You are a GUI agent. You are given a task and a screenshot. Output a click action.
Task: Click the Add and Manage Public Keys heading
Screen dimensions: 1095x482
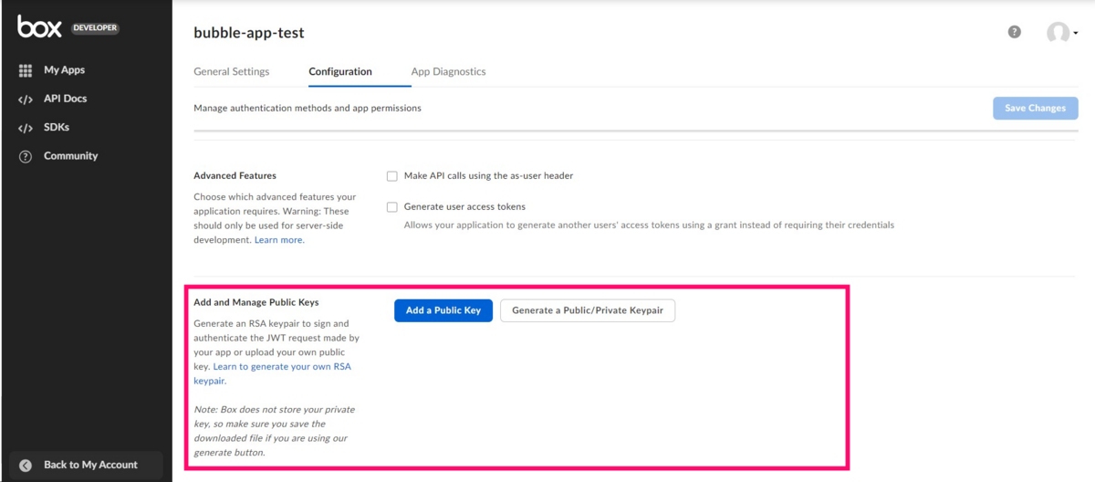pyautogui.click(x=255, y=302)
